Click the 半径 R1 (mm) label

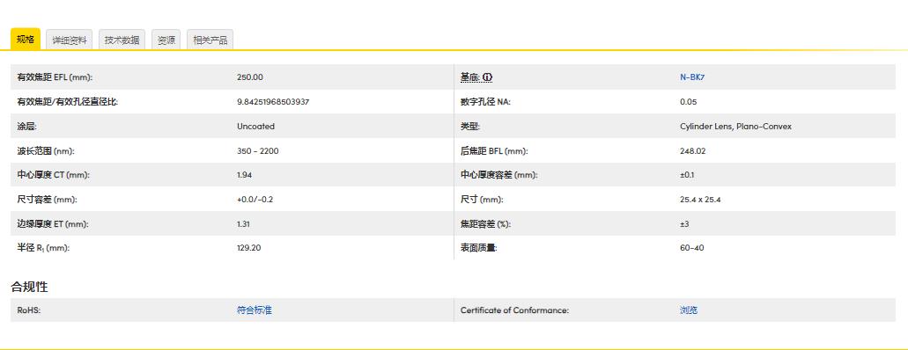click(x=43, y=248)
